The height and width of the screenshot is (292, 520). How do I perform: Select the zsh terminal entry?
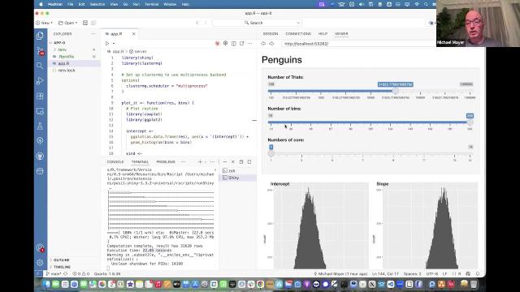click(x=237, y=170)
